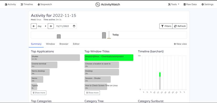Select the tallest gray bar in period overview

click(x=104, y=36)
